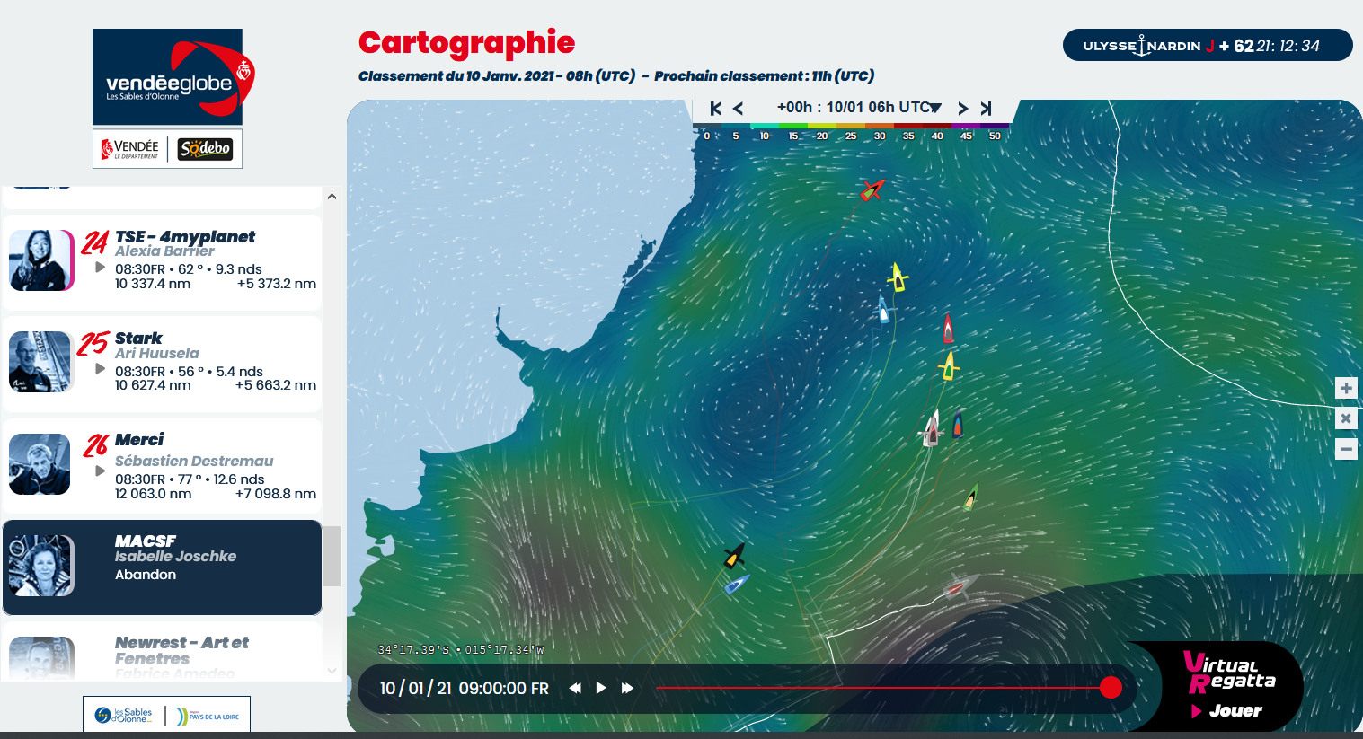The width and height of the screenshot is (1363, 739).
Task: Expand Stark details arrow
Action: click(100, 368)
